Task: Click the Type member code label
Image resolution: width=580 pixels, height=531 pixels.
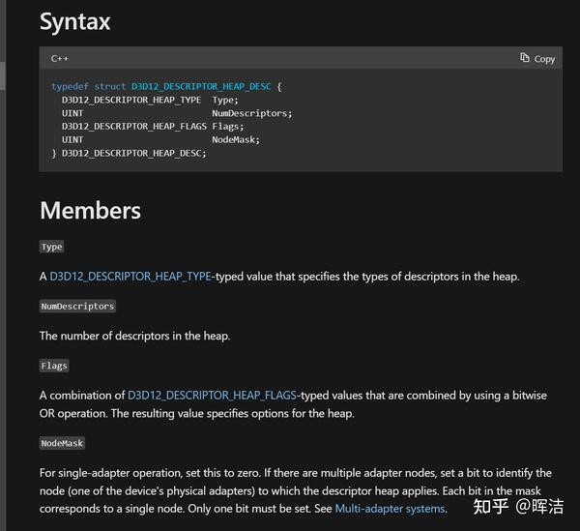Action: click(51, 247)
